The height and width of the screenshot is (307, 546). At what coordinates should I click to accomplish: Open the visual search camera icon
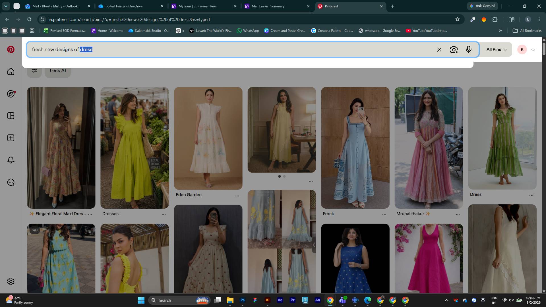454,49
